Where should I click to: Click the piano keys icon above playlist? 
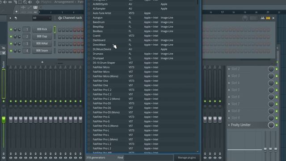point(35,7)
